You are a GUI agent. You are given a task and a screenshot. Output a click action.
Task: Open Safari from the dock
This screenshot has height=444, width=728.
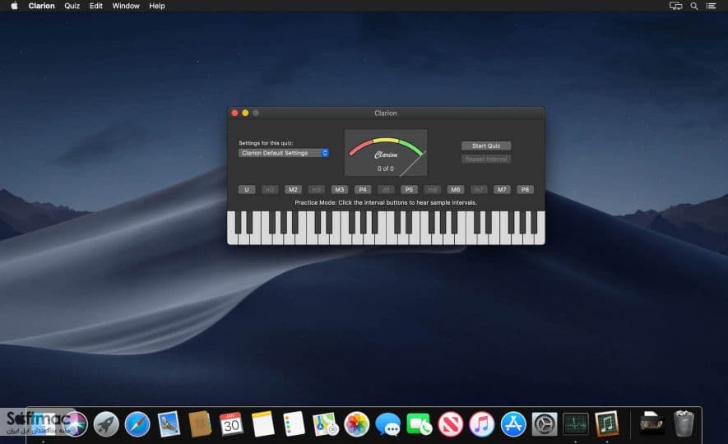[137, 424]
